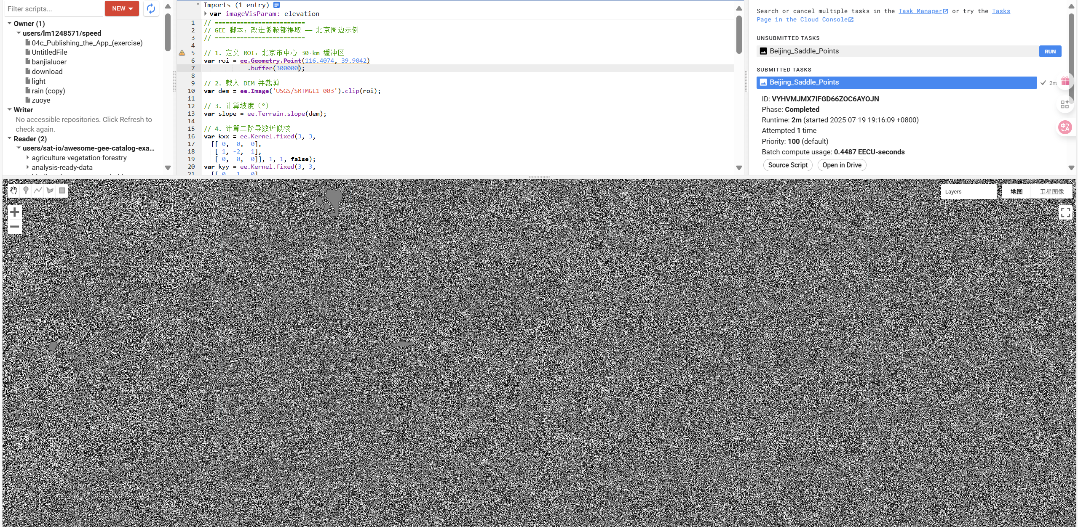1078x527 pixels.
Task: Click image icon of submitted Beijing_Saddle_Points task
Action: click(x=763, y=82)
